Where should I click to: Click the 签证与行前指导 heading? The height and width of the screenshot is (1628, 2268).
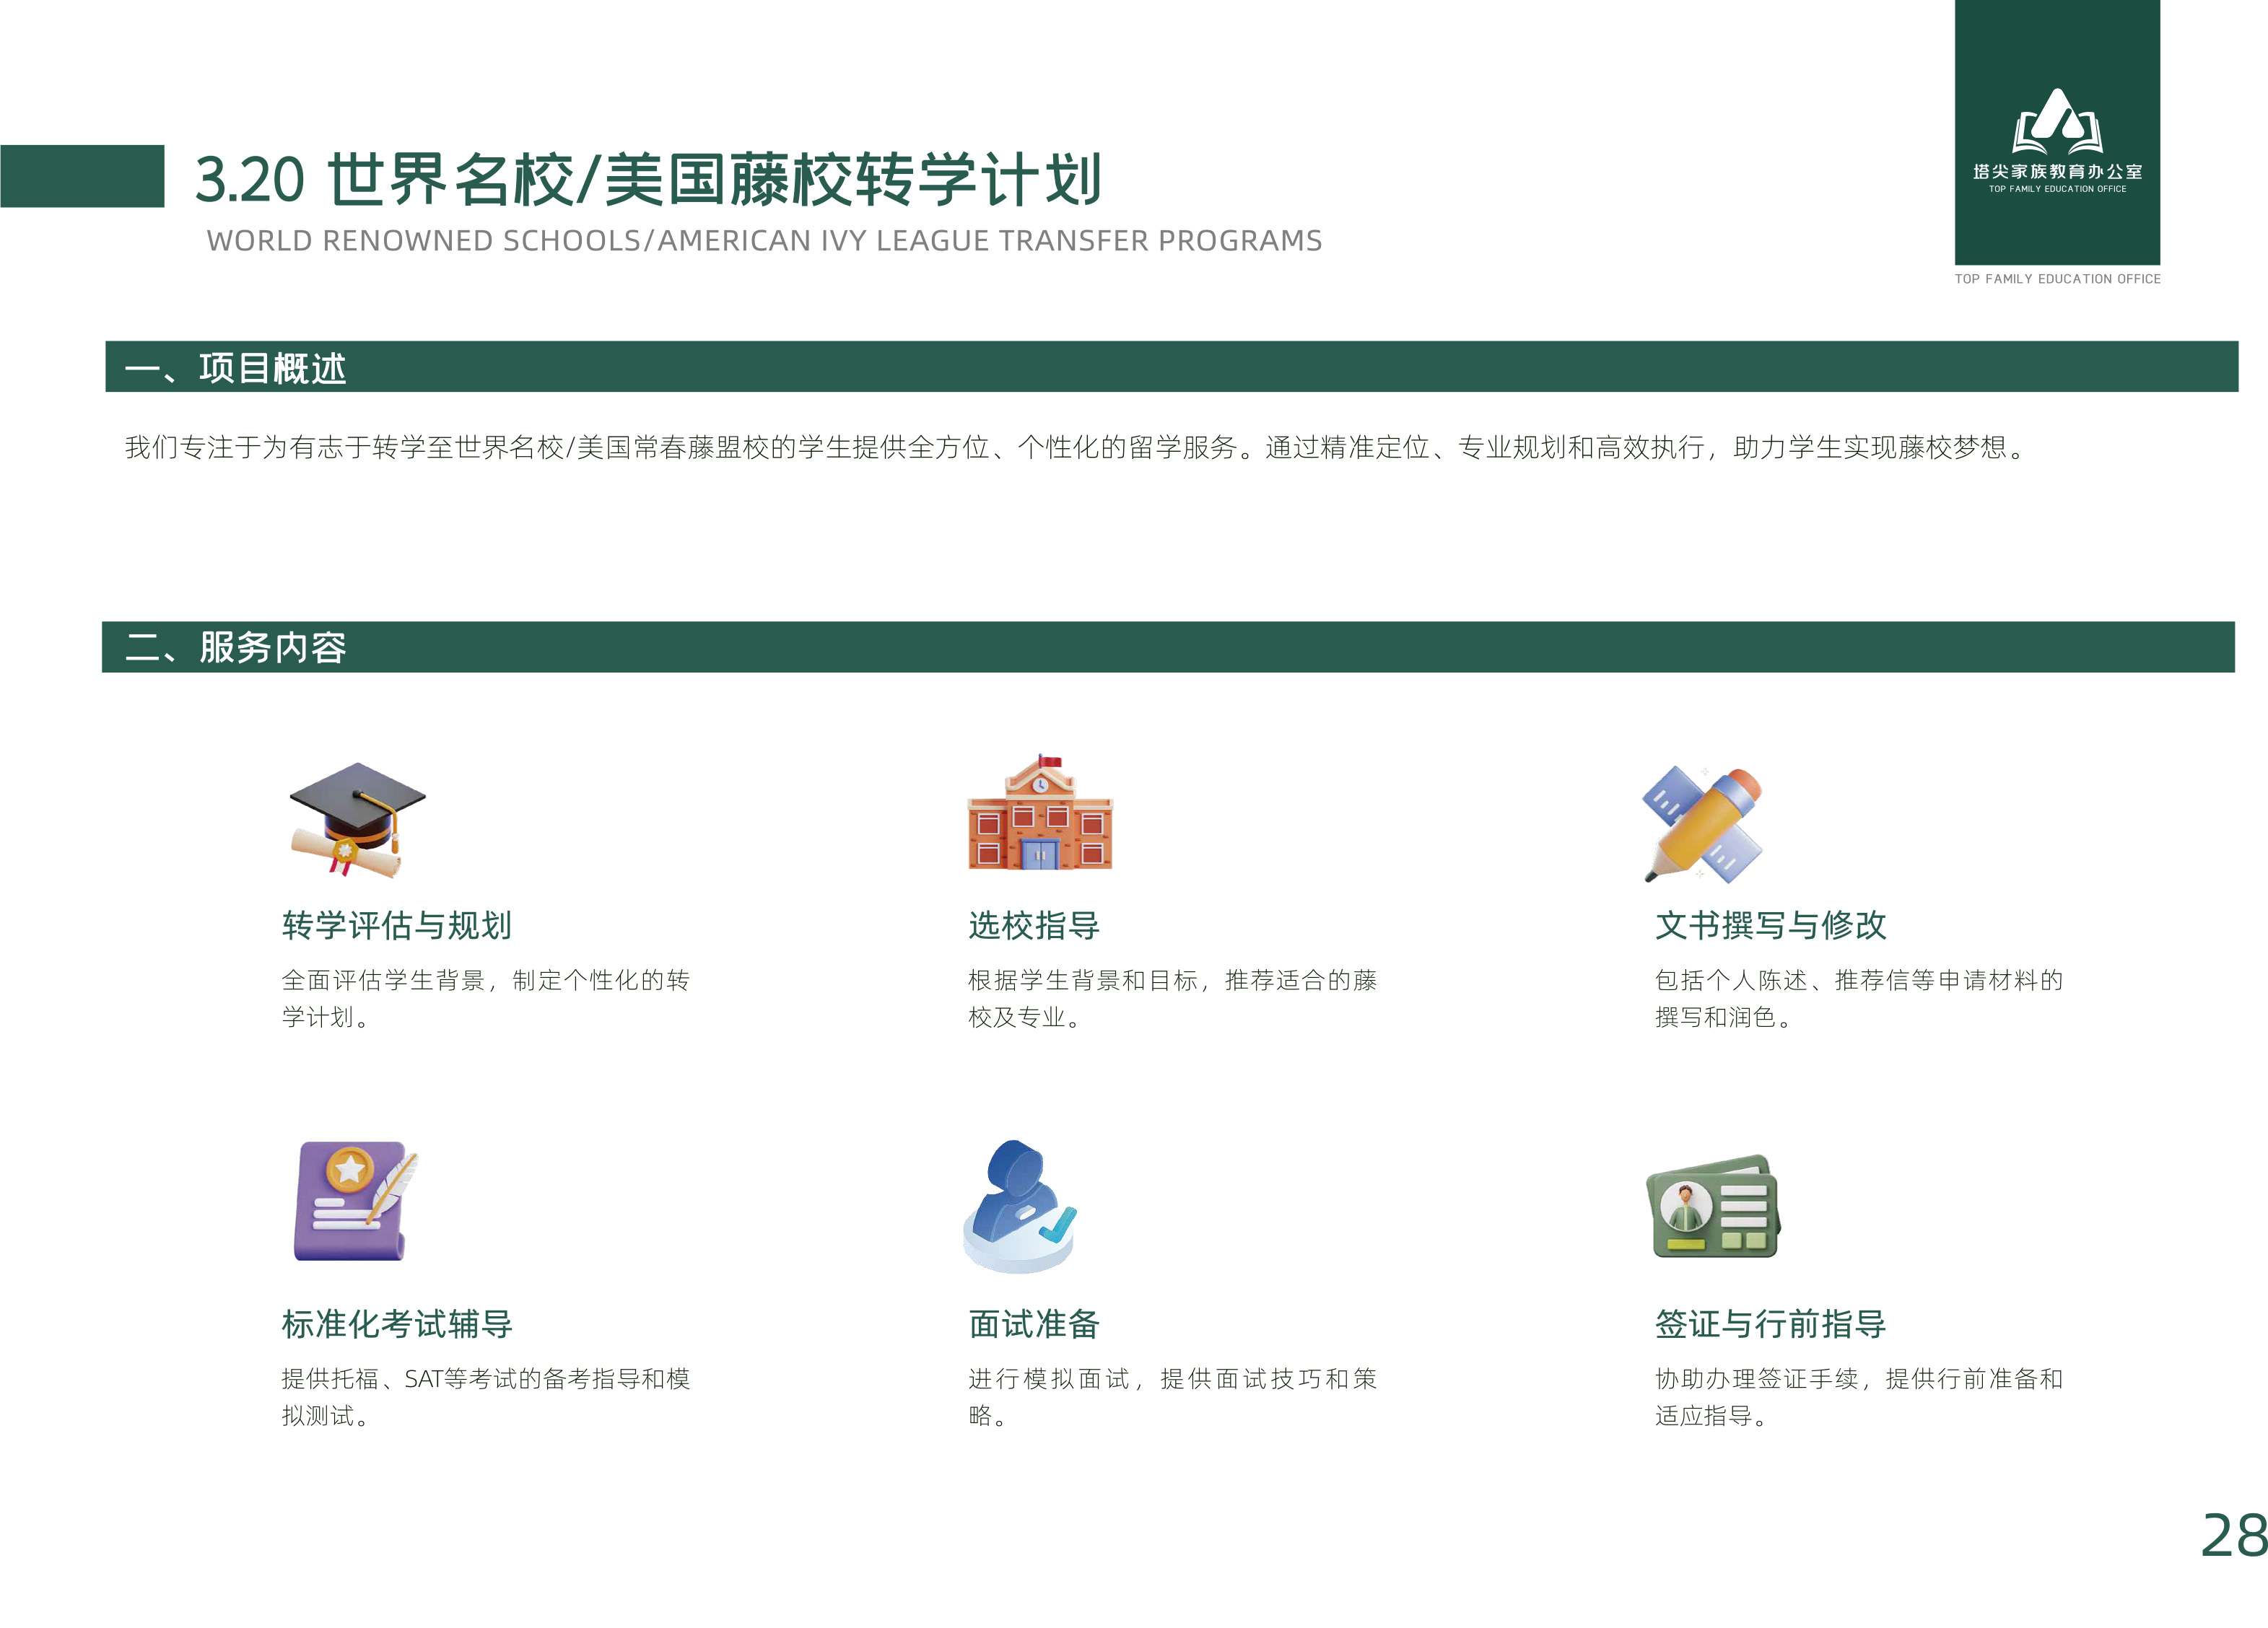tap(1770, 1324)
